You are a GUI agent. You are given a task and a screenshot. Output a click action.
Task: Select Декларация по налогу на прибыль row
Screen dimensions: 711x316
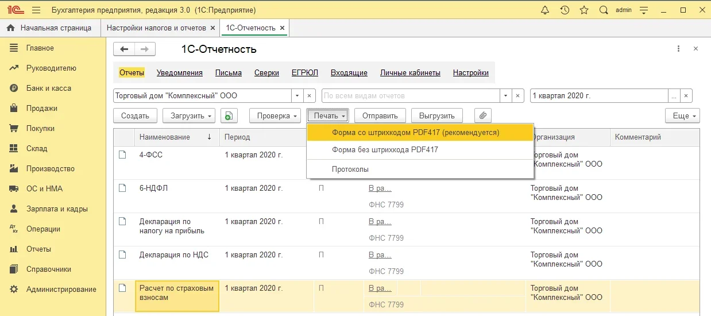(407, 229)
